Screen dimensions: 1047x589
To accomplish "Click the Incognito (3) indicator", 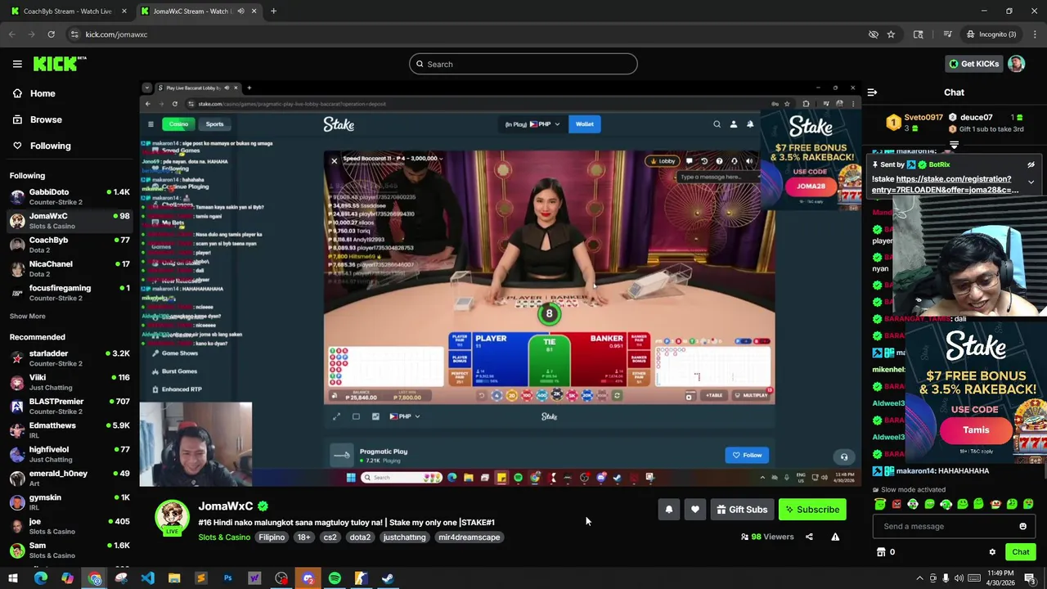I will [991, 34].
